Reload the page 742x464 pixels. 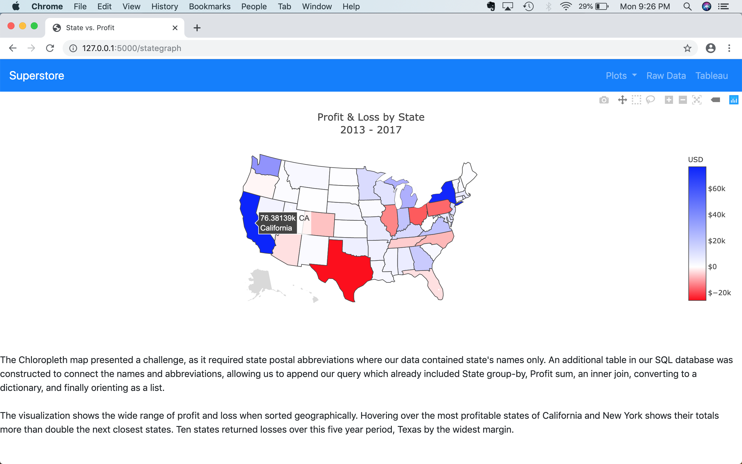(50, 48)
